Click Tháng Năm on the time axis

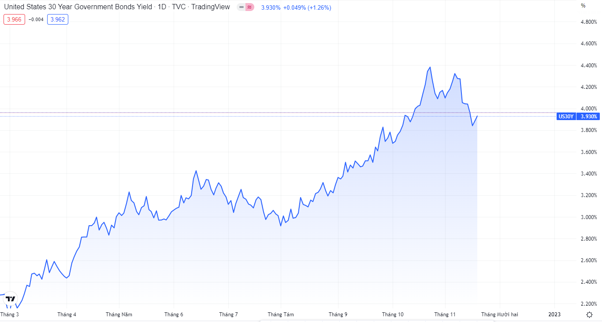[119, 315]
